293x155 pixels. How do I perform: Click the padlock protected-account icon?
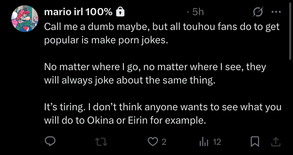(120, 12)
